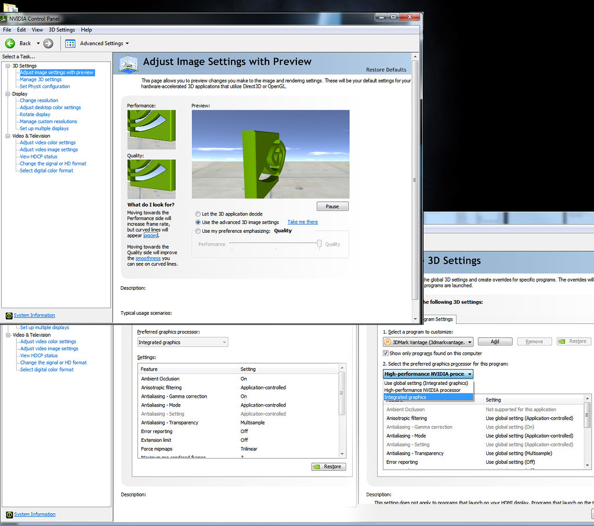Open the High-performance NVIDIA processor combo box
This screenshot has width=594, height=526.
point(428,374)
